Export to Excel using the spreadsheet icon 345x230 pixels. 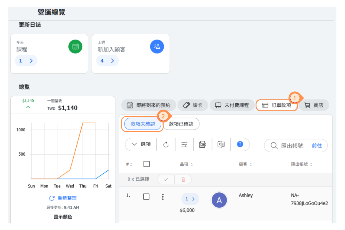(x=221, y=145)
